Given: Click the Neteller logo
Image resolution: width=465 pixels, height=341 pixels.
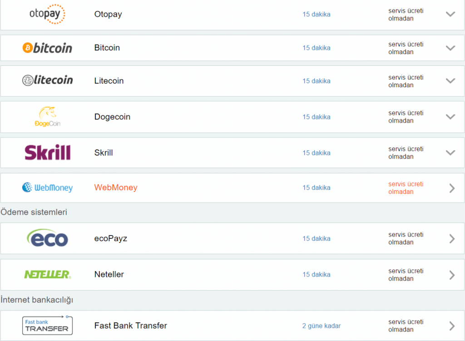Looking at the screenshot, I should click(x=47, y=274).
